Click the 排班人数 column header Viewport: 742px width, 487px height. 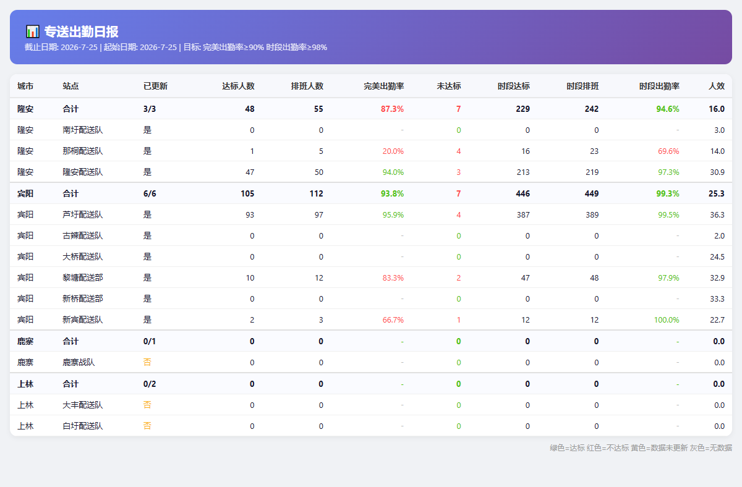point(307,86)
